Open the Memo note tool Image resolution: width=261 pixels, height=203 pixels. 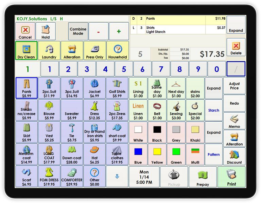point(234,121)
